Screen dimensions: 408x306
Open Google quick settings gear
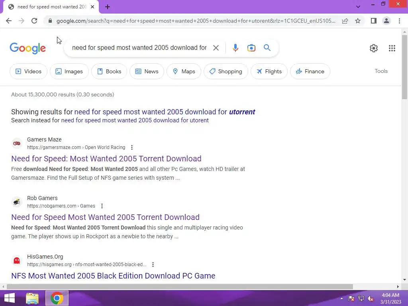tap(374, 48)
